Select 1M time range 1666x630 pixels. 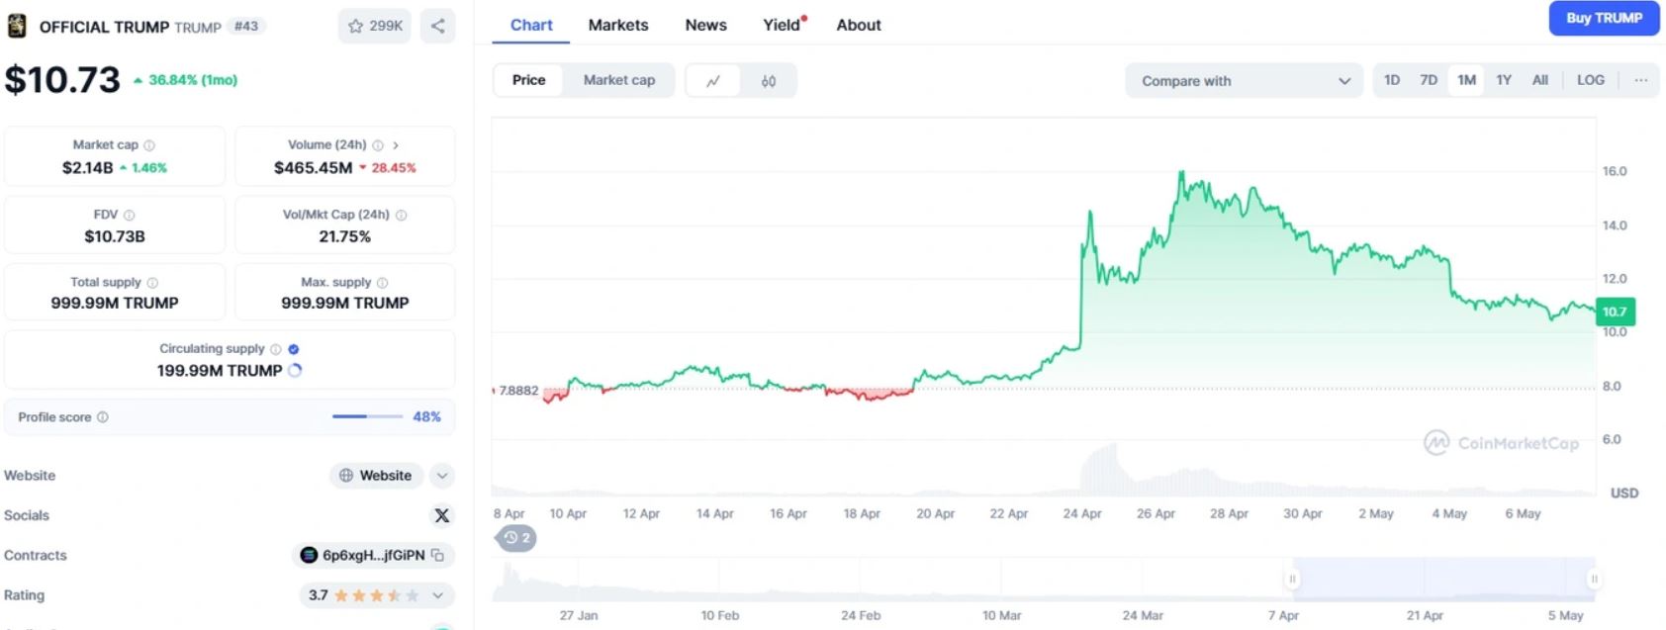pyautogui.click(x=1466, y=80)
